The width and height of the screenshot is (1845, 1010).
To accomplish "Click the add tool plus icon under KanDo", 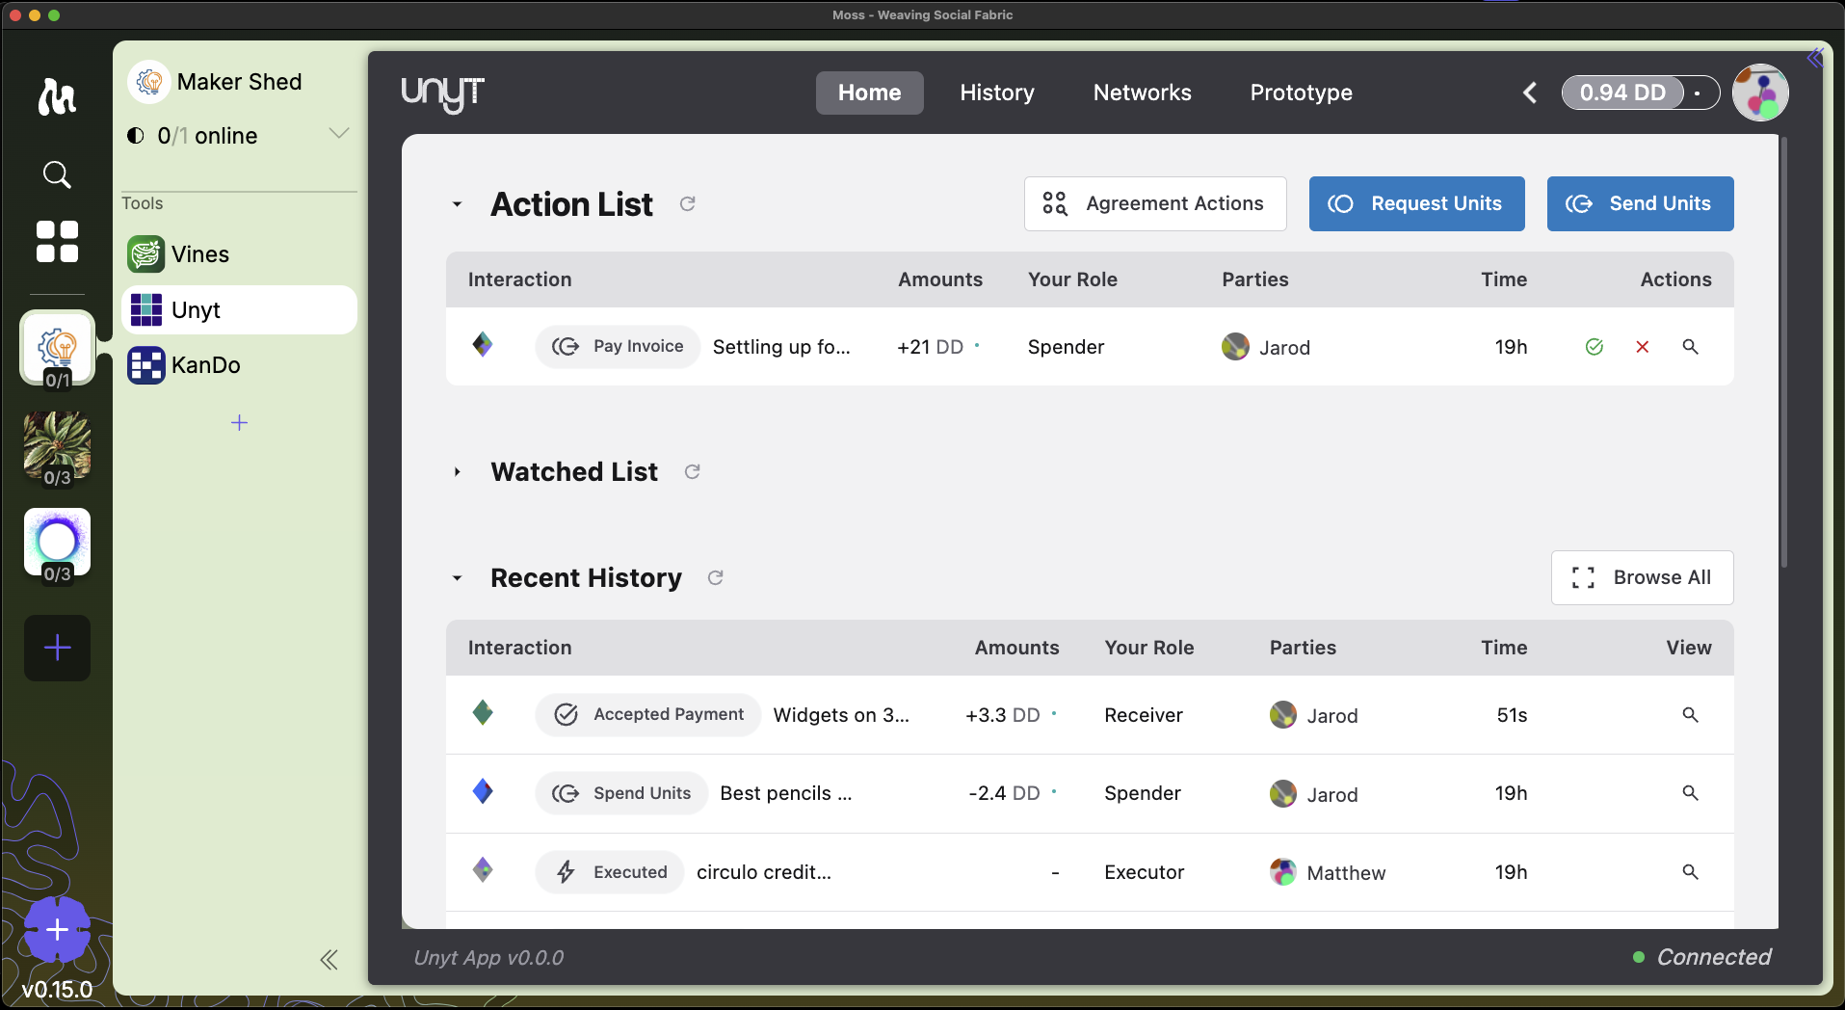I will click(x=239, y=422).
